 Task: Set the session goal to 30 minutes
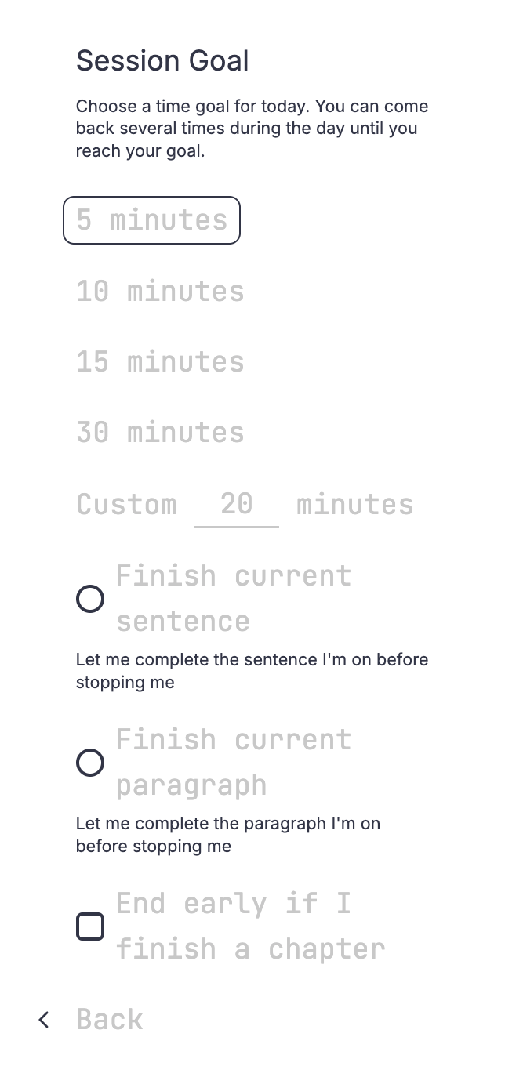(x=160, y=432)
